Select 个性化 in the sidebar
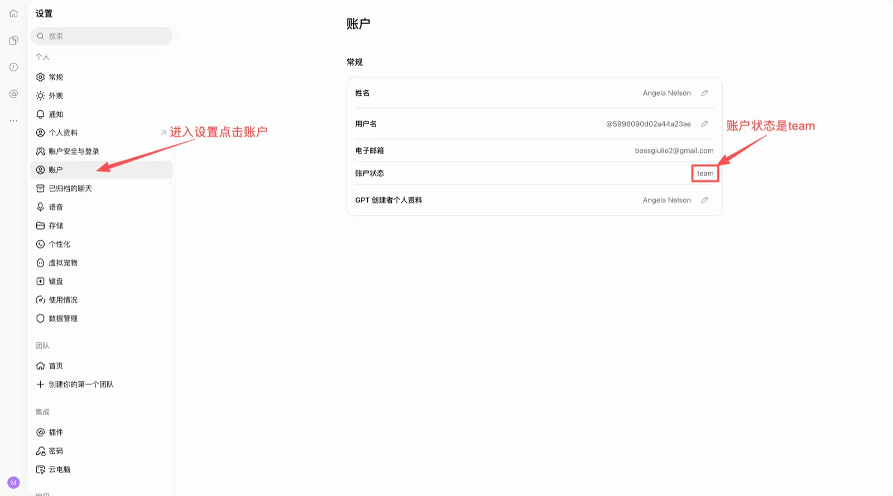This screenshot has width=893, height=496. point(102,244)
